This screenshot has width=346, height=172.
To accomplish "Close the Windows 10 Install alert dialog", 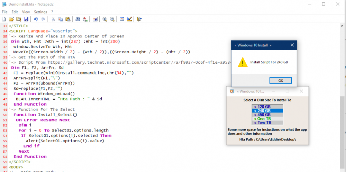I will 292,45.
